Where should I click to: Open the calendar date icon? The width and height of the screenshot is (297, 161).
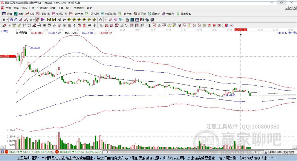(x=127, y=20)
